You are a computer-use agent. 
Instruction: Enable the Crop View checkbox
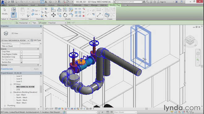tap(21, 52)
